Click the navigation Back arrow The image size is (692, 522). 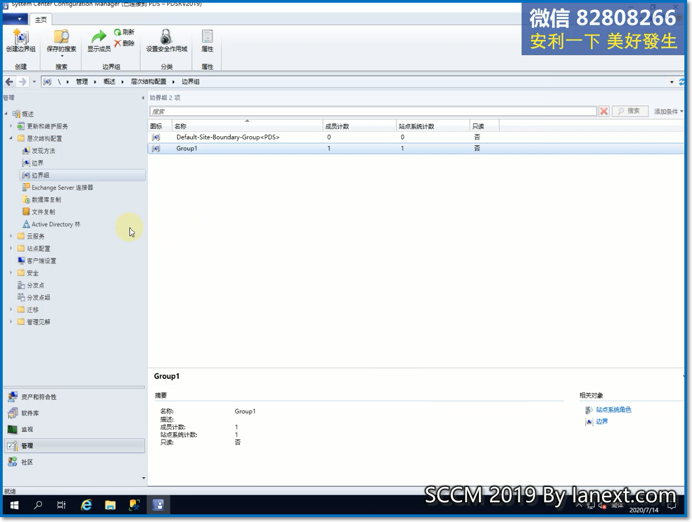[9, 81]
